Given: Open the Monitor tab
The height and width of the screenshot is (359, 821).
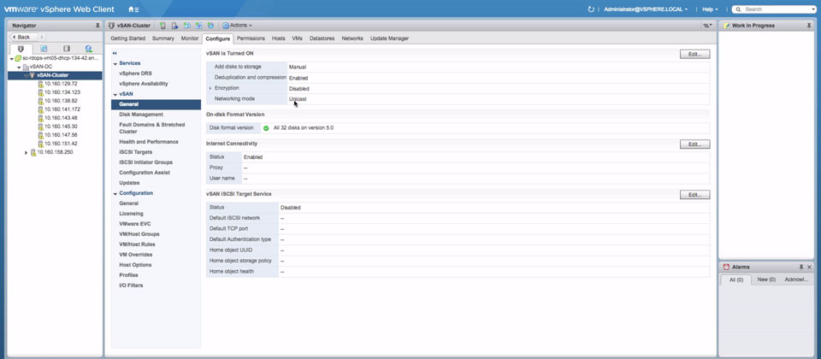Looking at the screenshot, I should 190,38.
